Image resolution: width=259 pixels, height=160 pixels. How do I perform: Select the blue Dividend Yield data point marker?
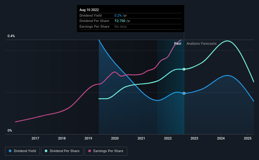(x=184, y=93)
